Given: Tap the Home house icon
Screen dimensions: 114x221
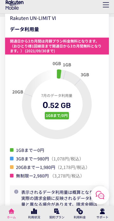Looking at the screenshot, I should [11, 211].
